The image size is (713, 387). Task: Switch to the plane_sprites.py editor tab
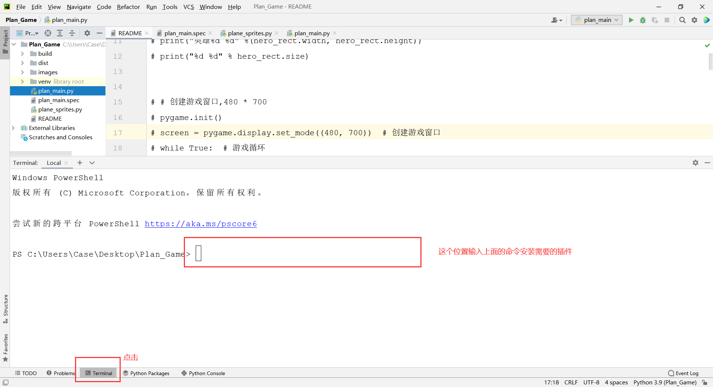click(x=249, y=33)
